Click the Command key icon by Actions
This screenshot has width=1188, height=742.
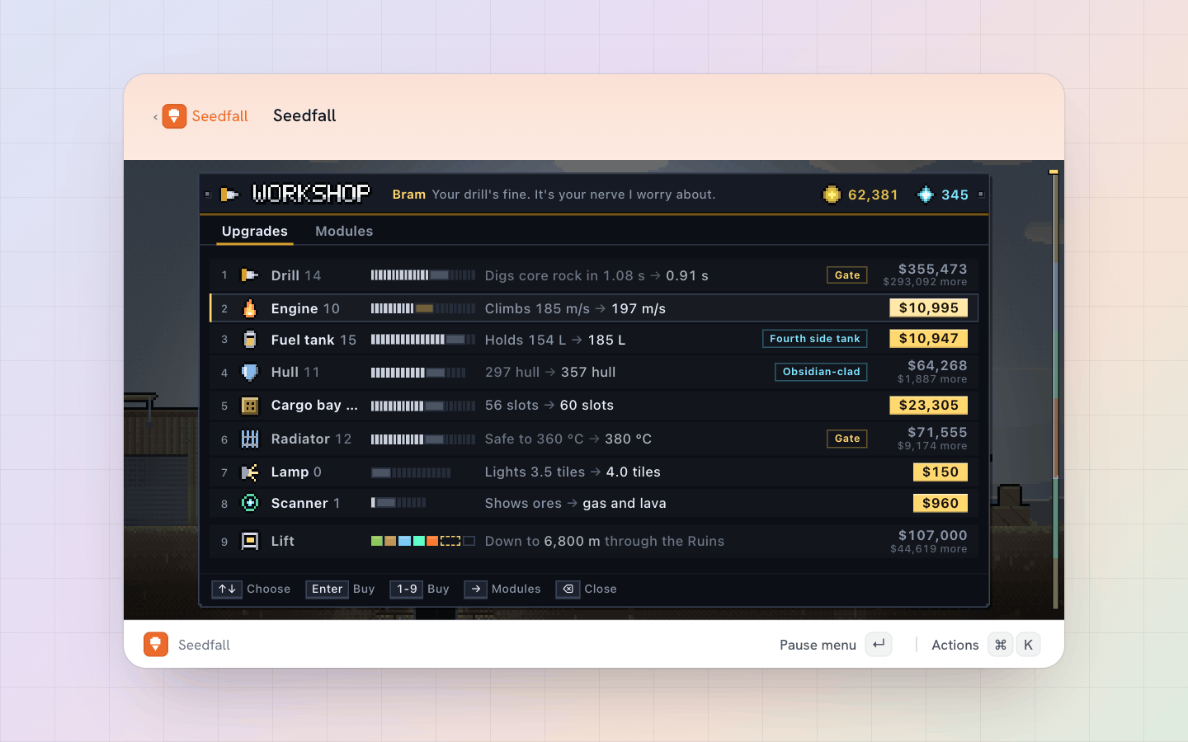pyautogui.click(x=1001, y=645)
